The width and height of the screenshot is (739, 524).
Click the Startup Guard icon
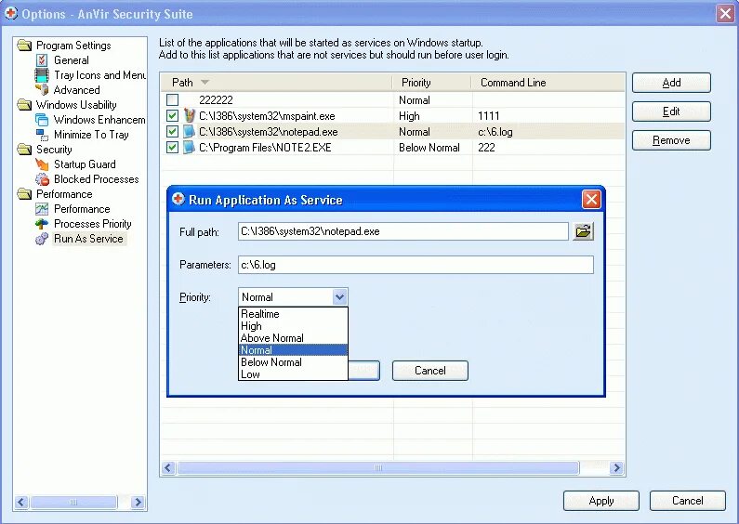click(42, 164)
